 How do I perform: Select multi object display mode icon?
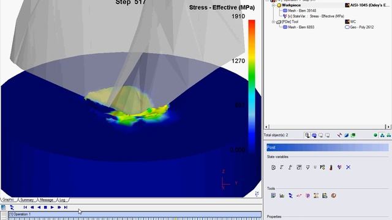pos(314,135)
